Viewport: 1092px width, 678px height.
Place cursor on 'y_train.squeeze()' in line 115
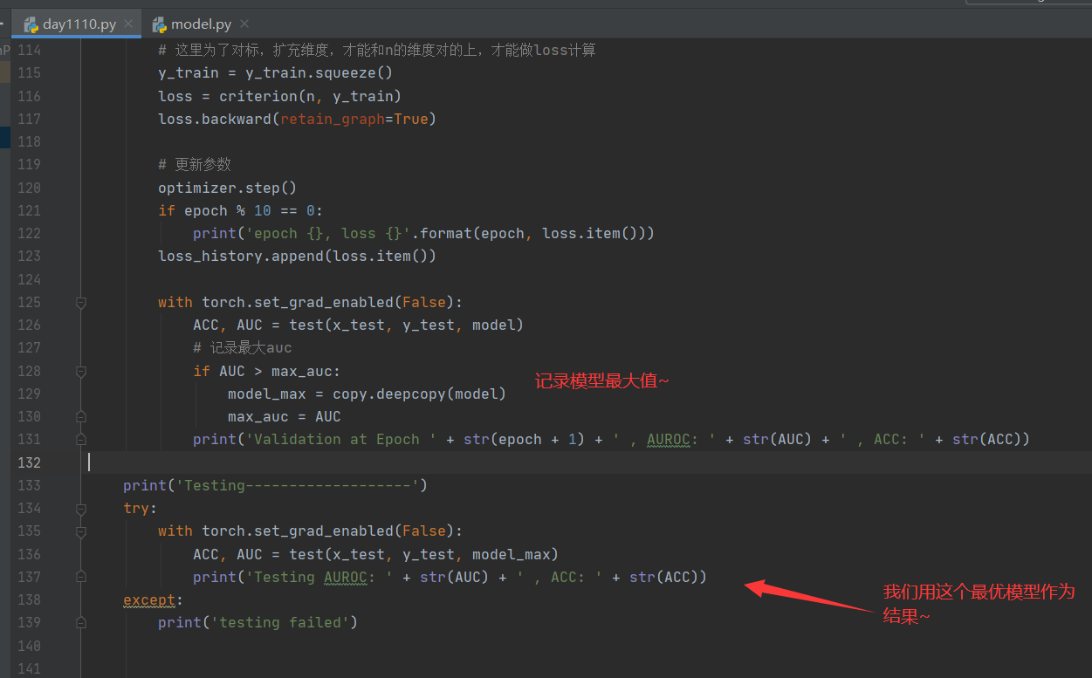tap(319, 73)
